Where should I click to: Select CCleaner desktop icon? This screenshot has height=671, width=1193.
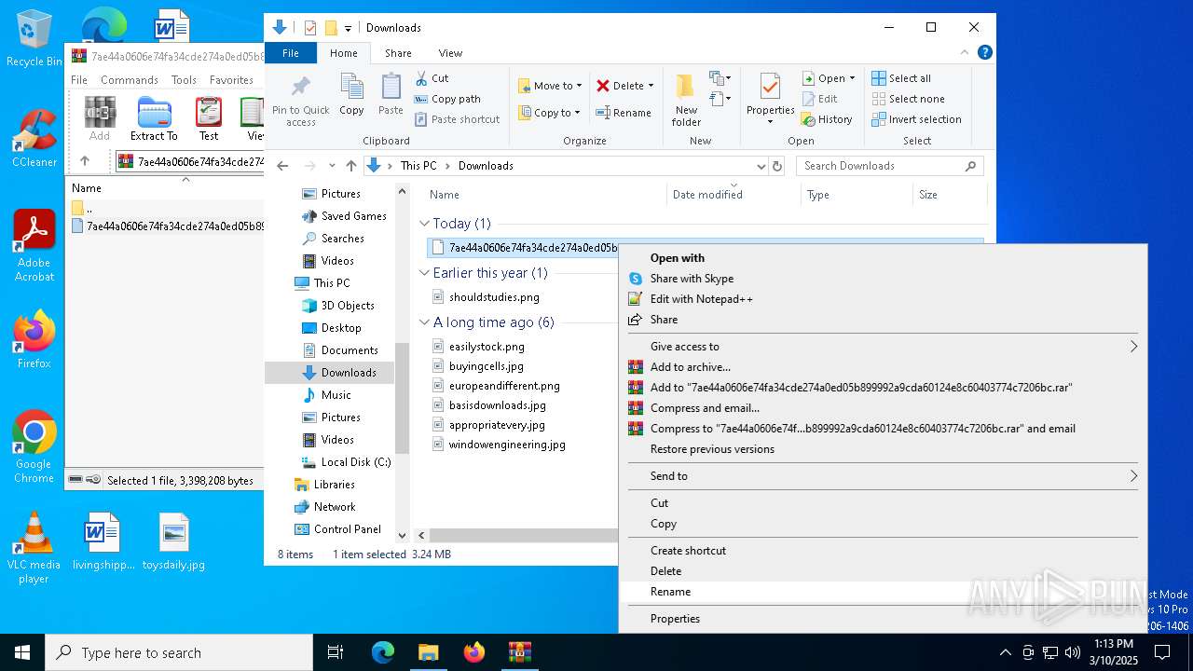coord(34,138)
